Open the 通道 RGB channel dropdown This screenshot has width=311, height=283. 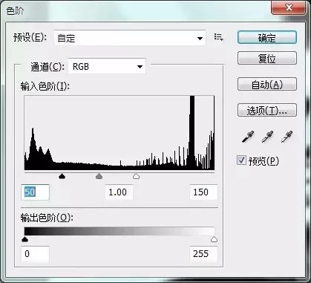click(x=107, y=66)
